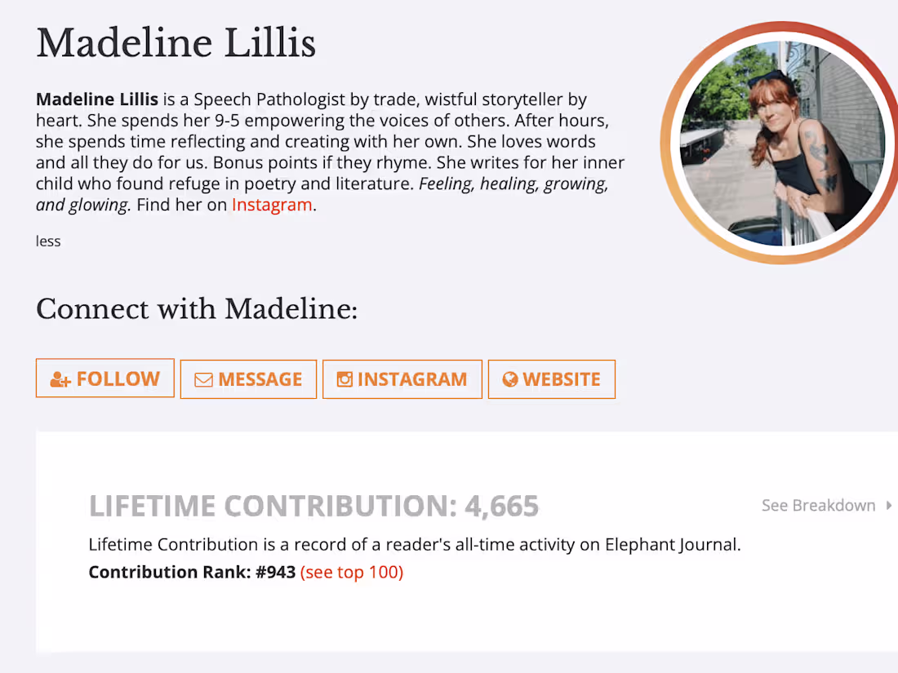Click the Connect with Madeline heading
This screenshot has width=898, height=673.
pos(196,309)
